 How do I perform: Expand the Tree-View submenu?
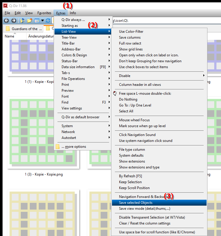click(x=83, y=37)
